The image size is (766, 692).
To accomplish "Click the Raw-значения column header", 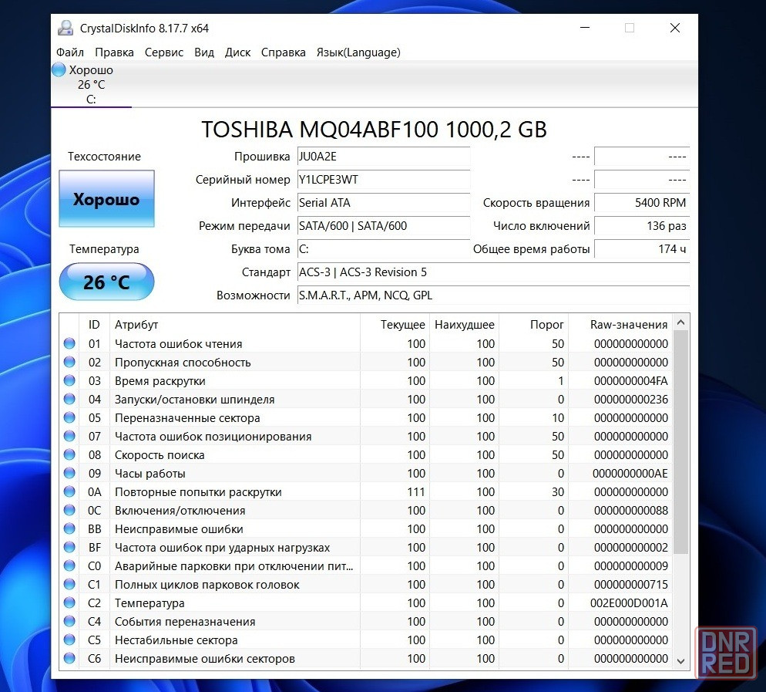I will (620, 324).
